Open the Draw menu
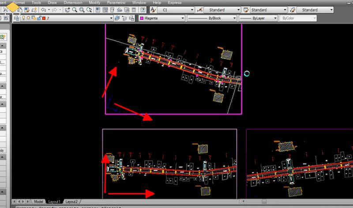This screenshot has height=208, width=353. [53, 3]
